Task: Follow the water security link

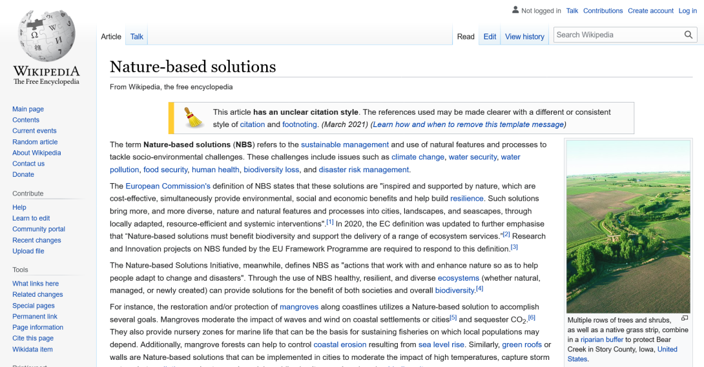Action: (473, 157)
